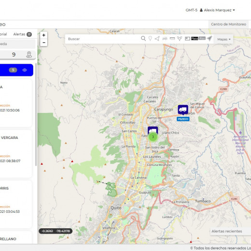Click the GMT-5 timezone label
251x251 pixels.
coord(191,10)
